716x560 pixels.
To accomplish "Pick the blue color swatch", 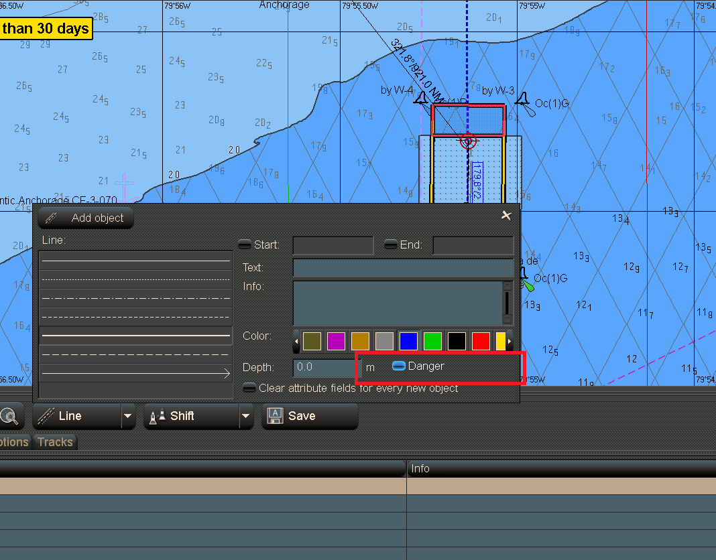I will 408,341.
